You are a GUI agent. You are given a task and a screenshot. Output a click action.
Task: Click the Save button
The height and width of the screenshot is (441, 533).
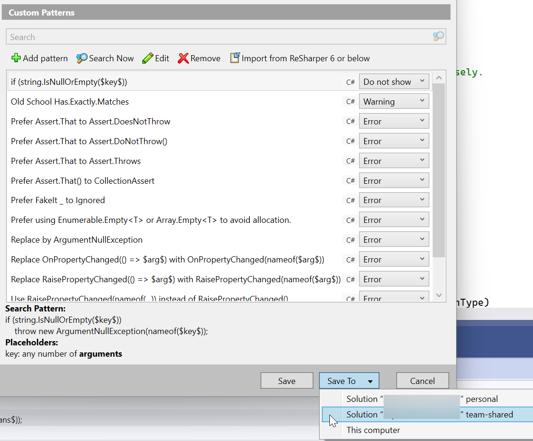pos(287,381)
